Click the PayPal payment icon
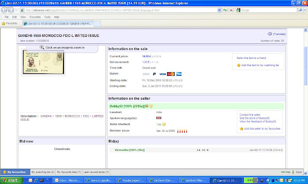This screenshot has width=308, height=184. click(154, 74)
